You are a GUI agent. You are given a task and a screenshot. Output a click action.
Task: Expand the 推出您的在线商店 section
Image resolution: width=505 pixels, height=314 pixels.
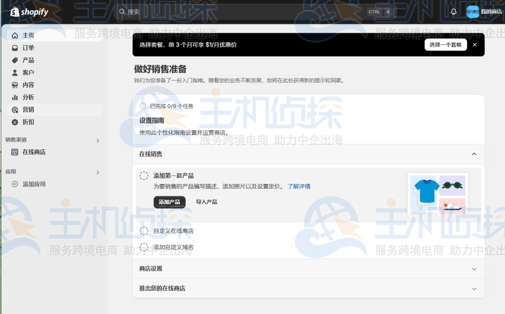coord(474,288)
